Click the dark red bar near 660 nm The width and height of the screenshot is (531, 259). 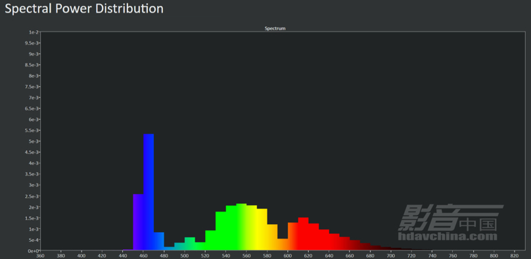pos(355,245)
